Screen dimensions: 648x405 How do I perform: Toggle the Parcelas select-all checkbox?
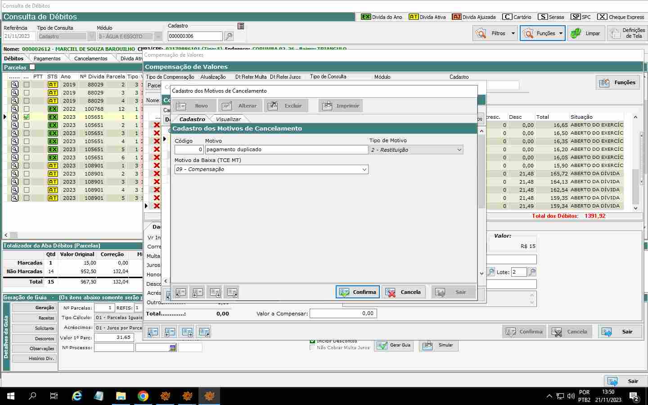point(32,67)
